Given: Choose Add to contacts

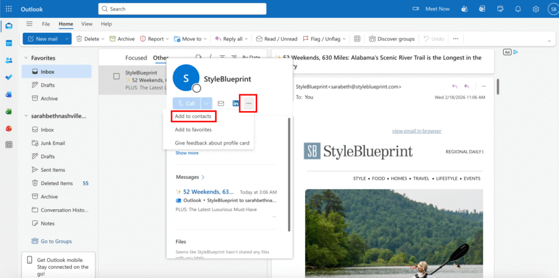Looking at the screenshot, I should (193, 117).
